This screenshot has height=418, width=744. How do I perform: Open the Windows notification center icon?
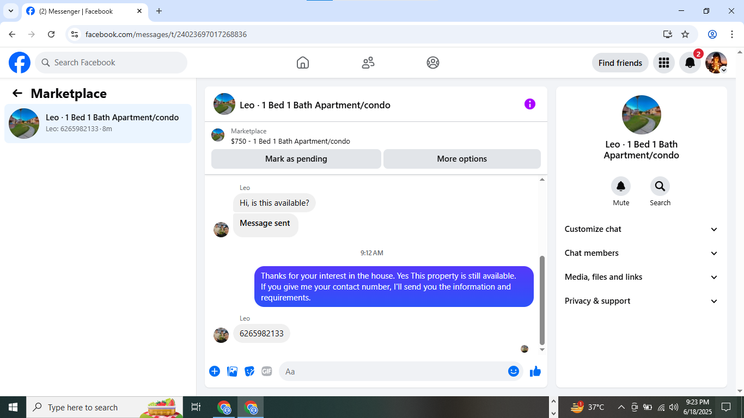[726, 407]
